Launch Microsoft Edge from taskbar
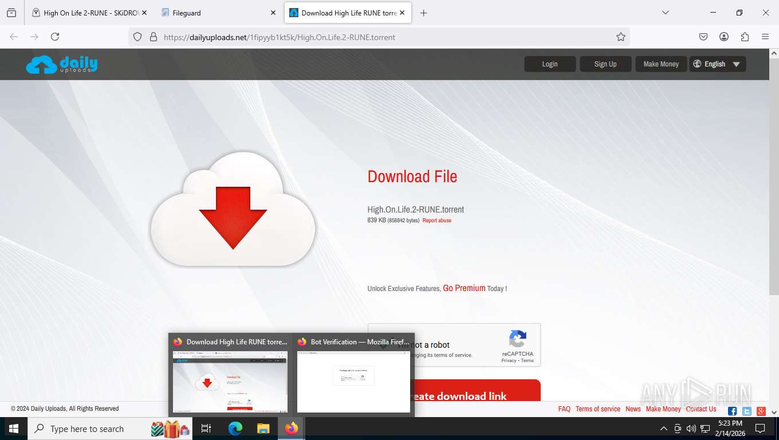Image resolution: width=779 pixels, height=440 pixels. click(x=235, y=429)
